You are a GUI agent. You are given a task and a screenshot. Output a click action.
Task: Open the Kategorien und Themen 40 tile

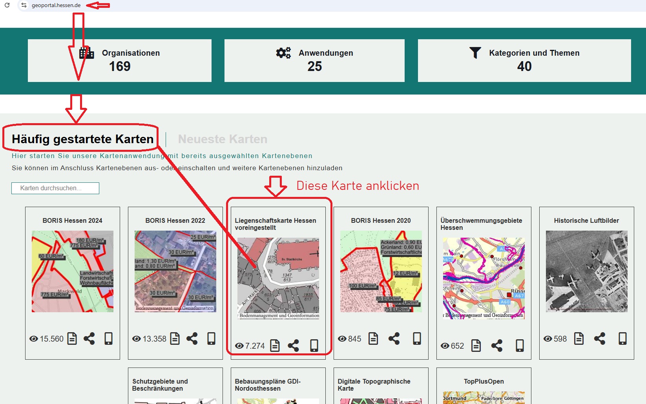[524, 60]
